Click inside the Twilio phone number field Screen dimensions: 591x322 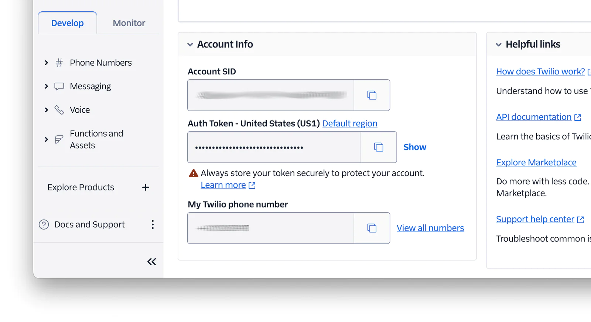[x=270, y=228]
